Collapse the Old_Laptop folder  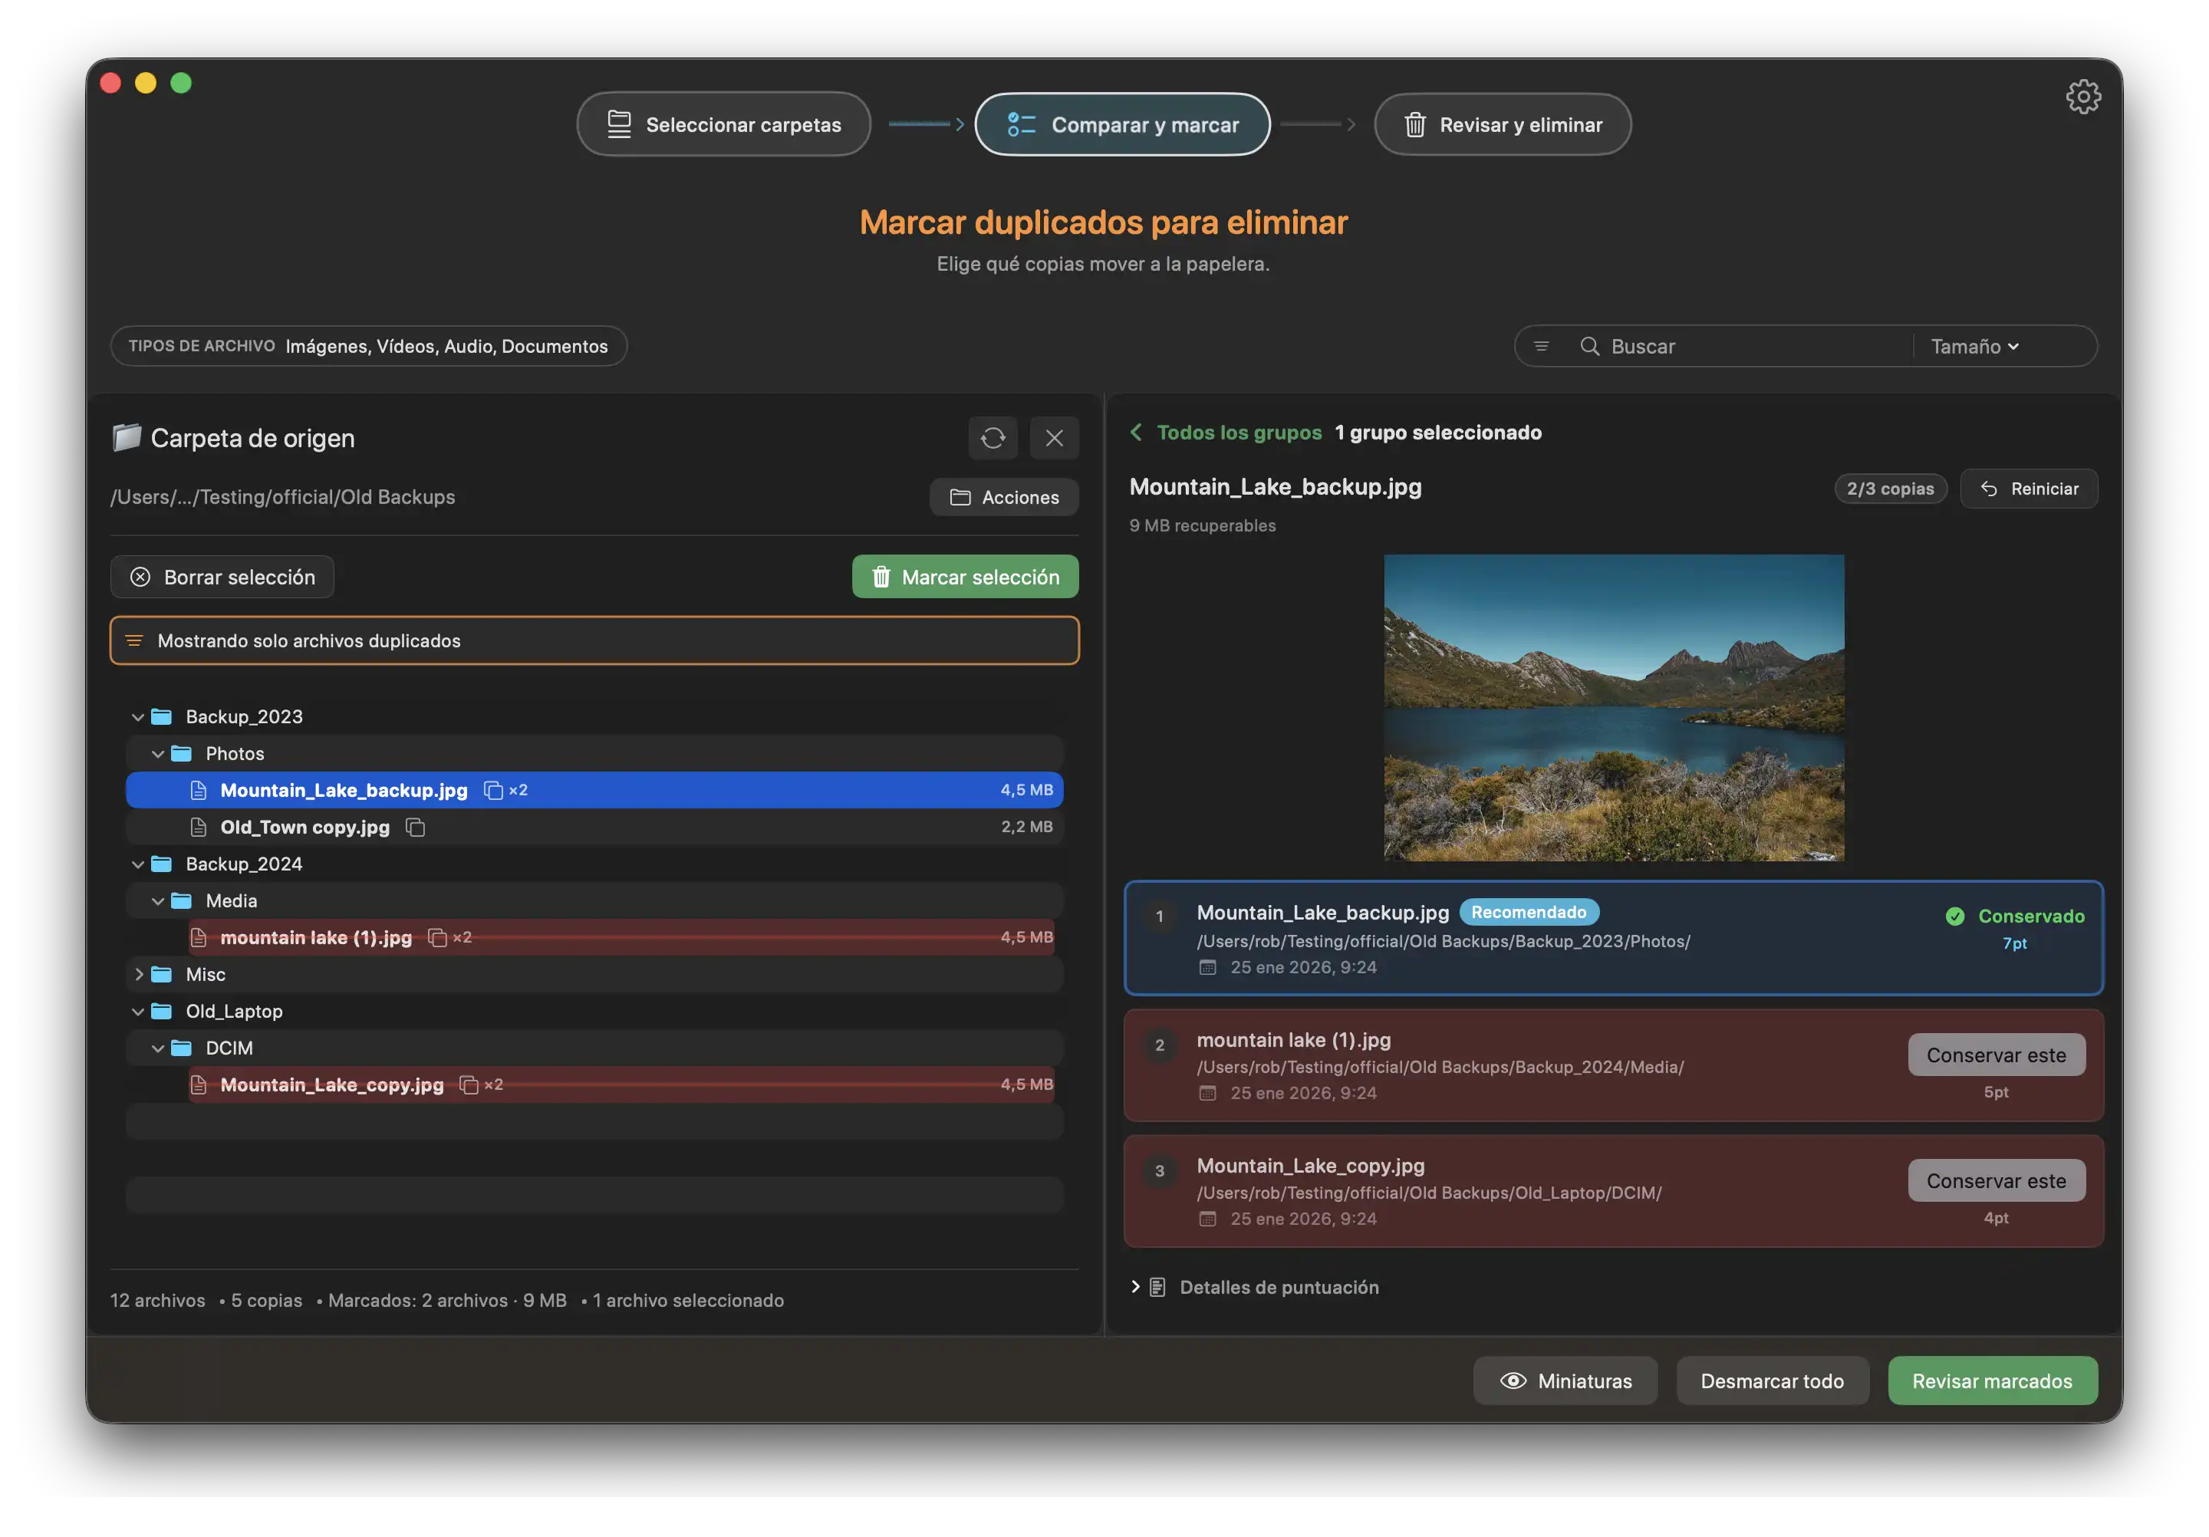point(137,1011)
